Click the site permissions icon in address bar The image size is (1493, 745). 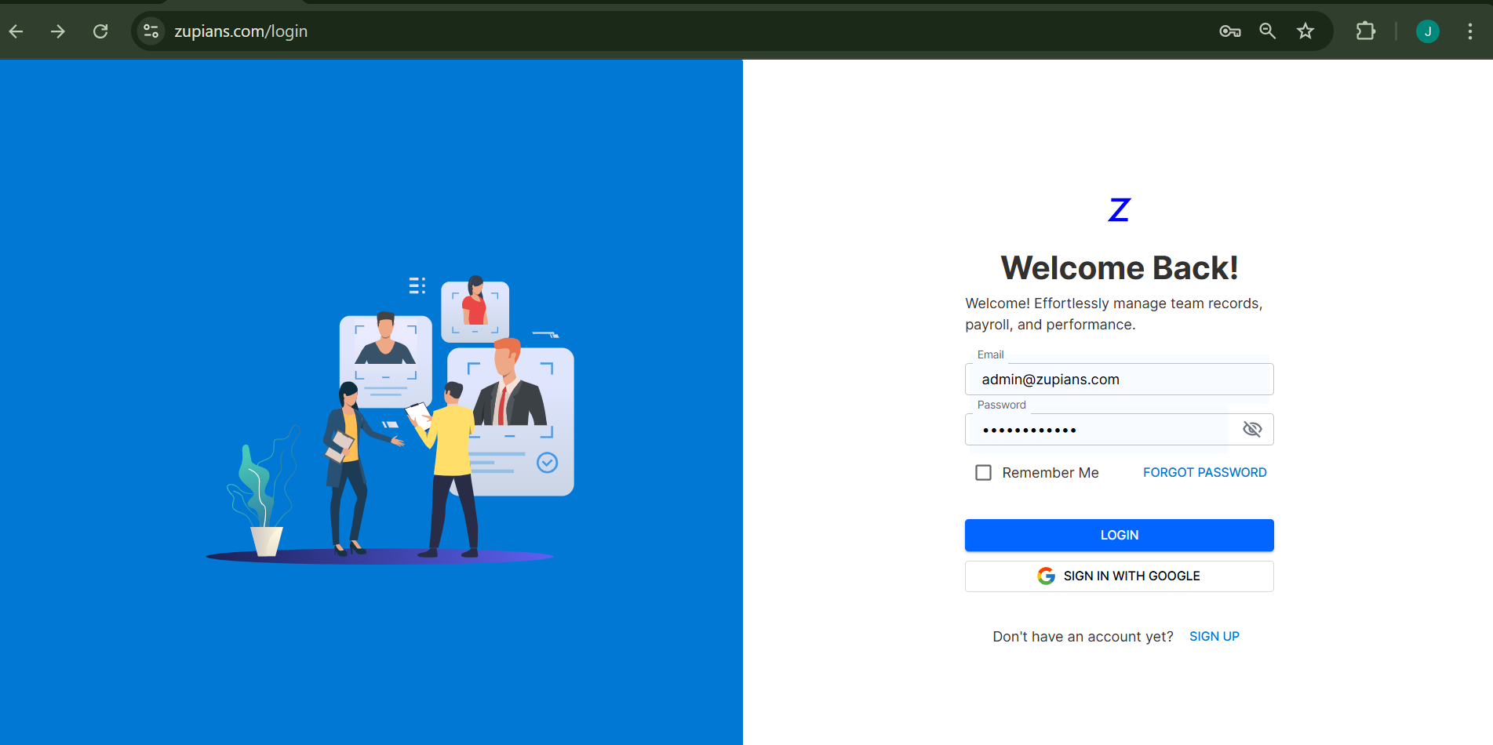click(x=150, y=31)
